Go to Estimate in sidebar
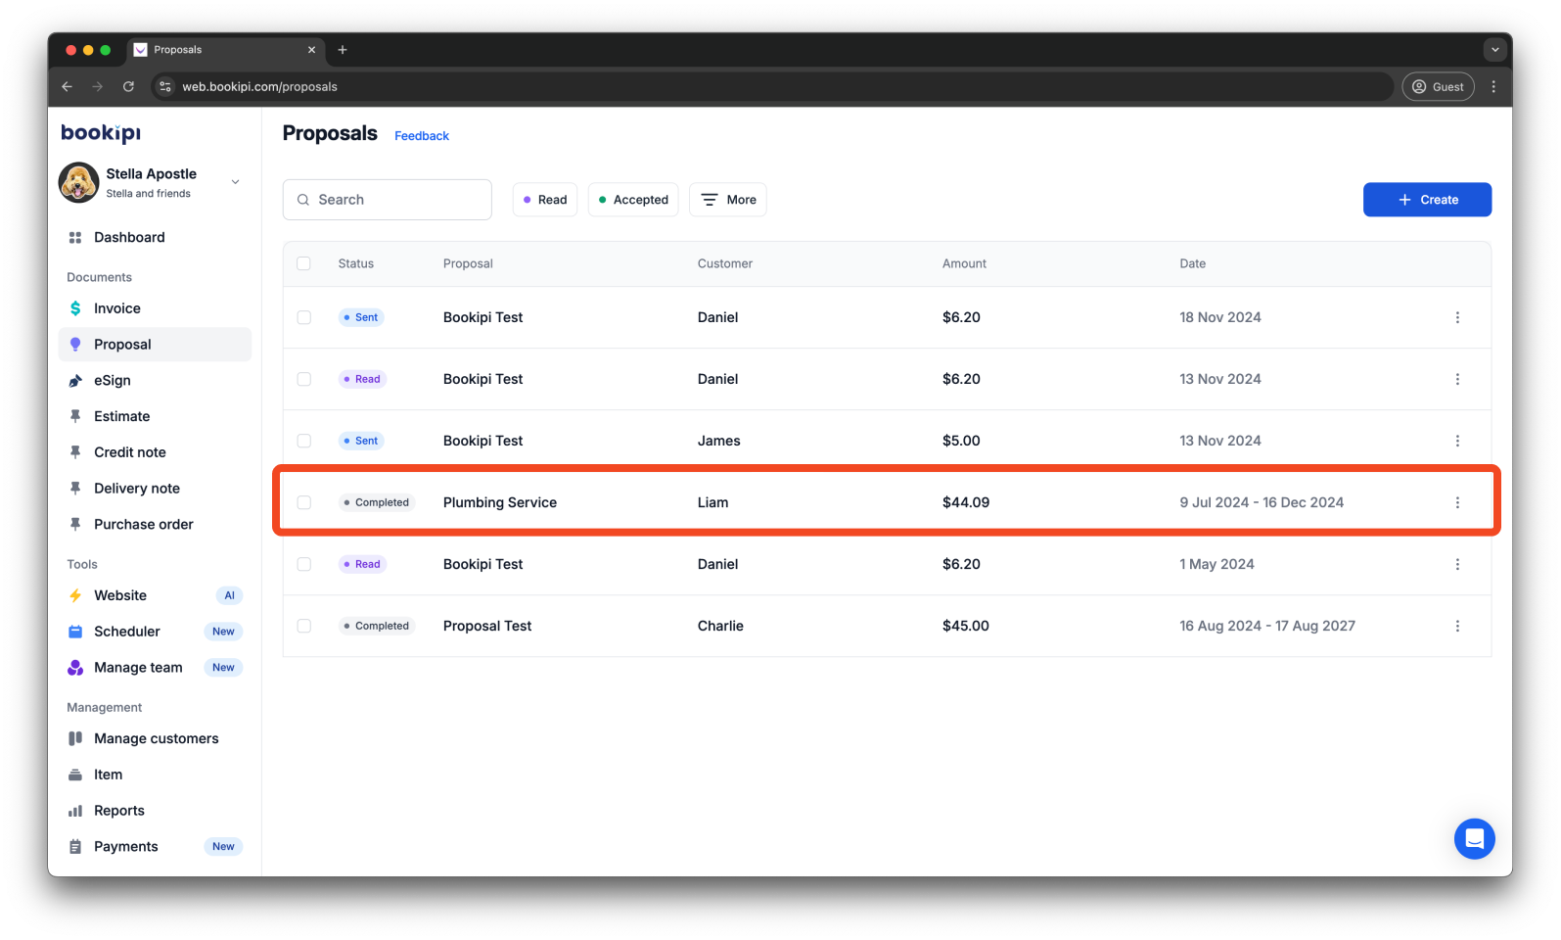 (x=155, y=416)
